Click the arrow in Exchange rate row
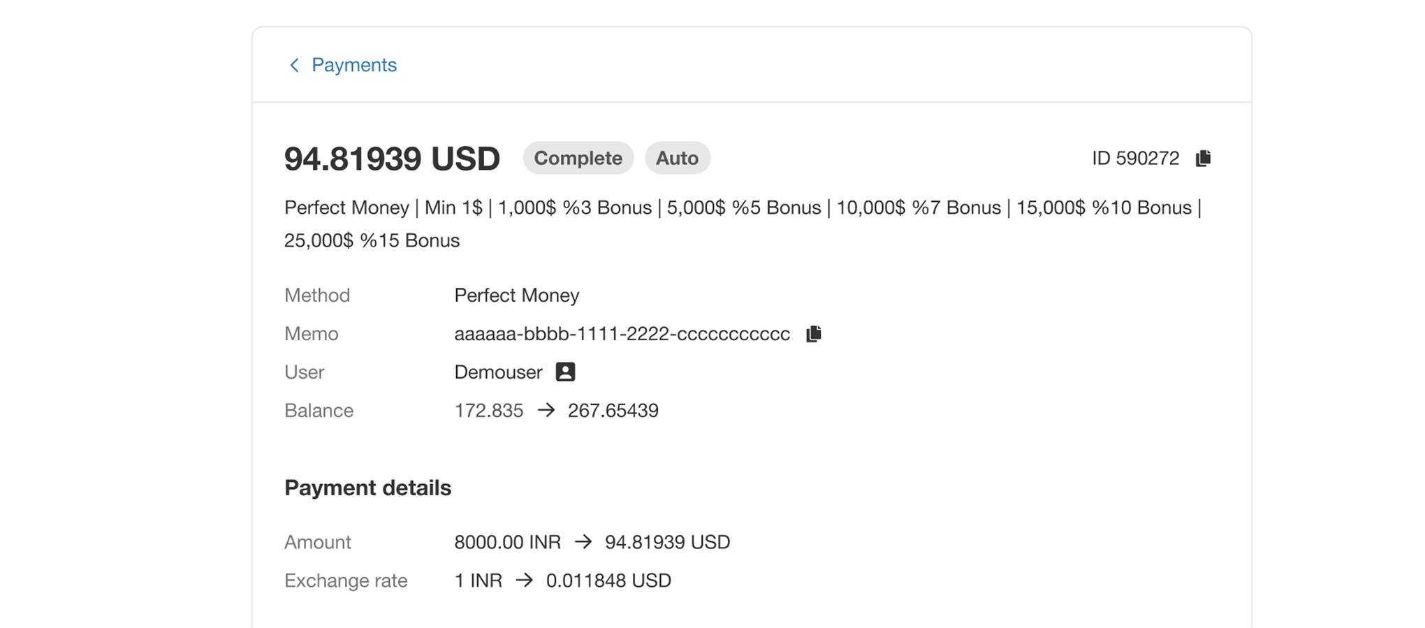Viewport: 1425px width, 628px height. point(524,580)
